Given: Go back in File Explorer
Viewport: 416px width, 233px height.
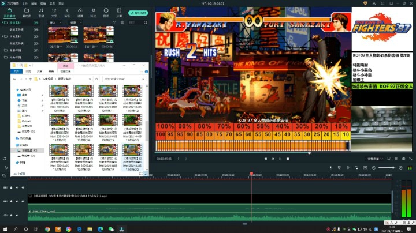Looking at the screenshot, I should 14,79.
